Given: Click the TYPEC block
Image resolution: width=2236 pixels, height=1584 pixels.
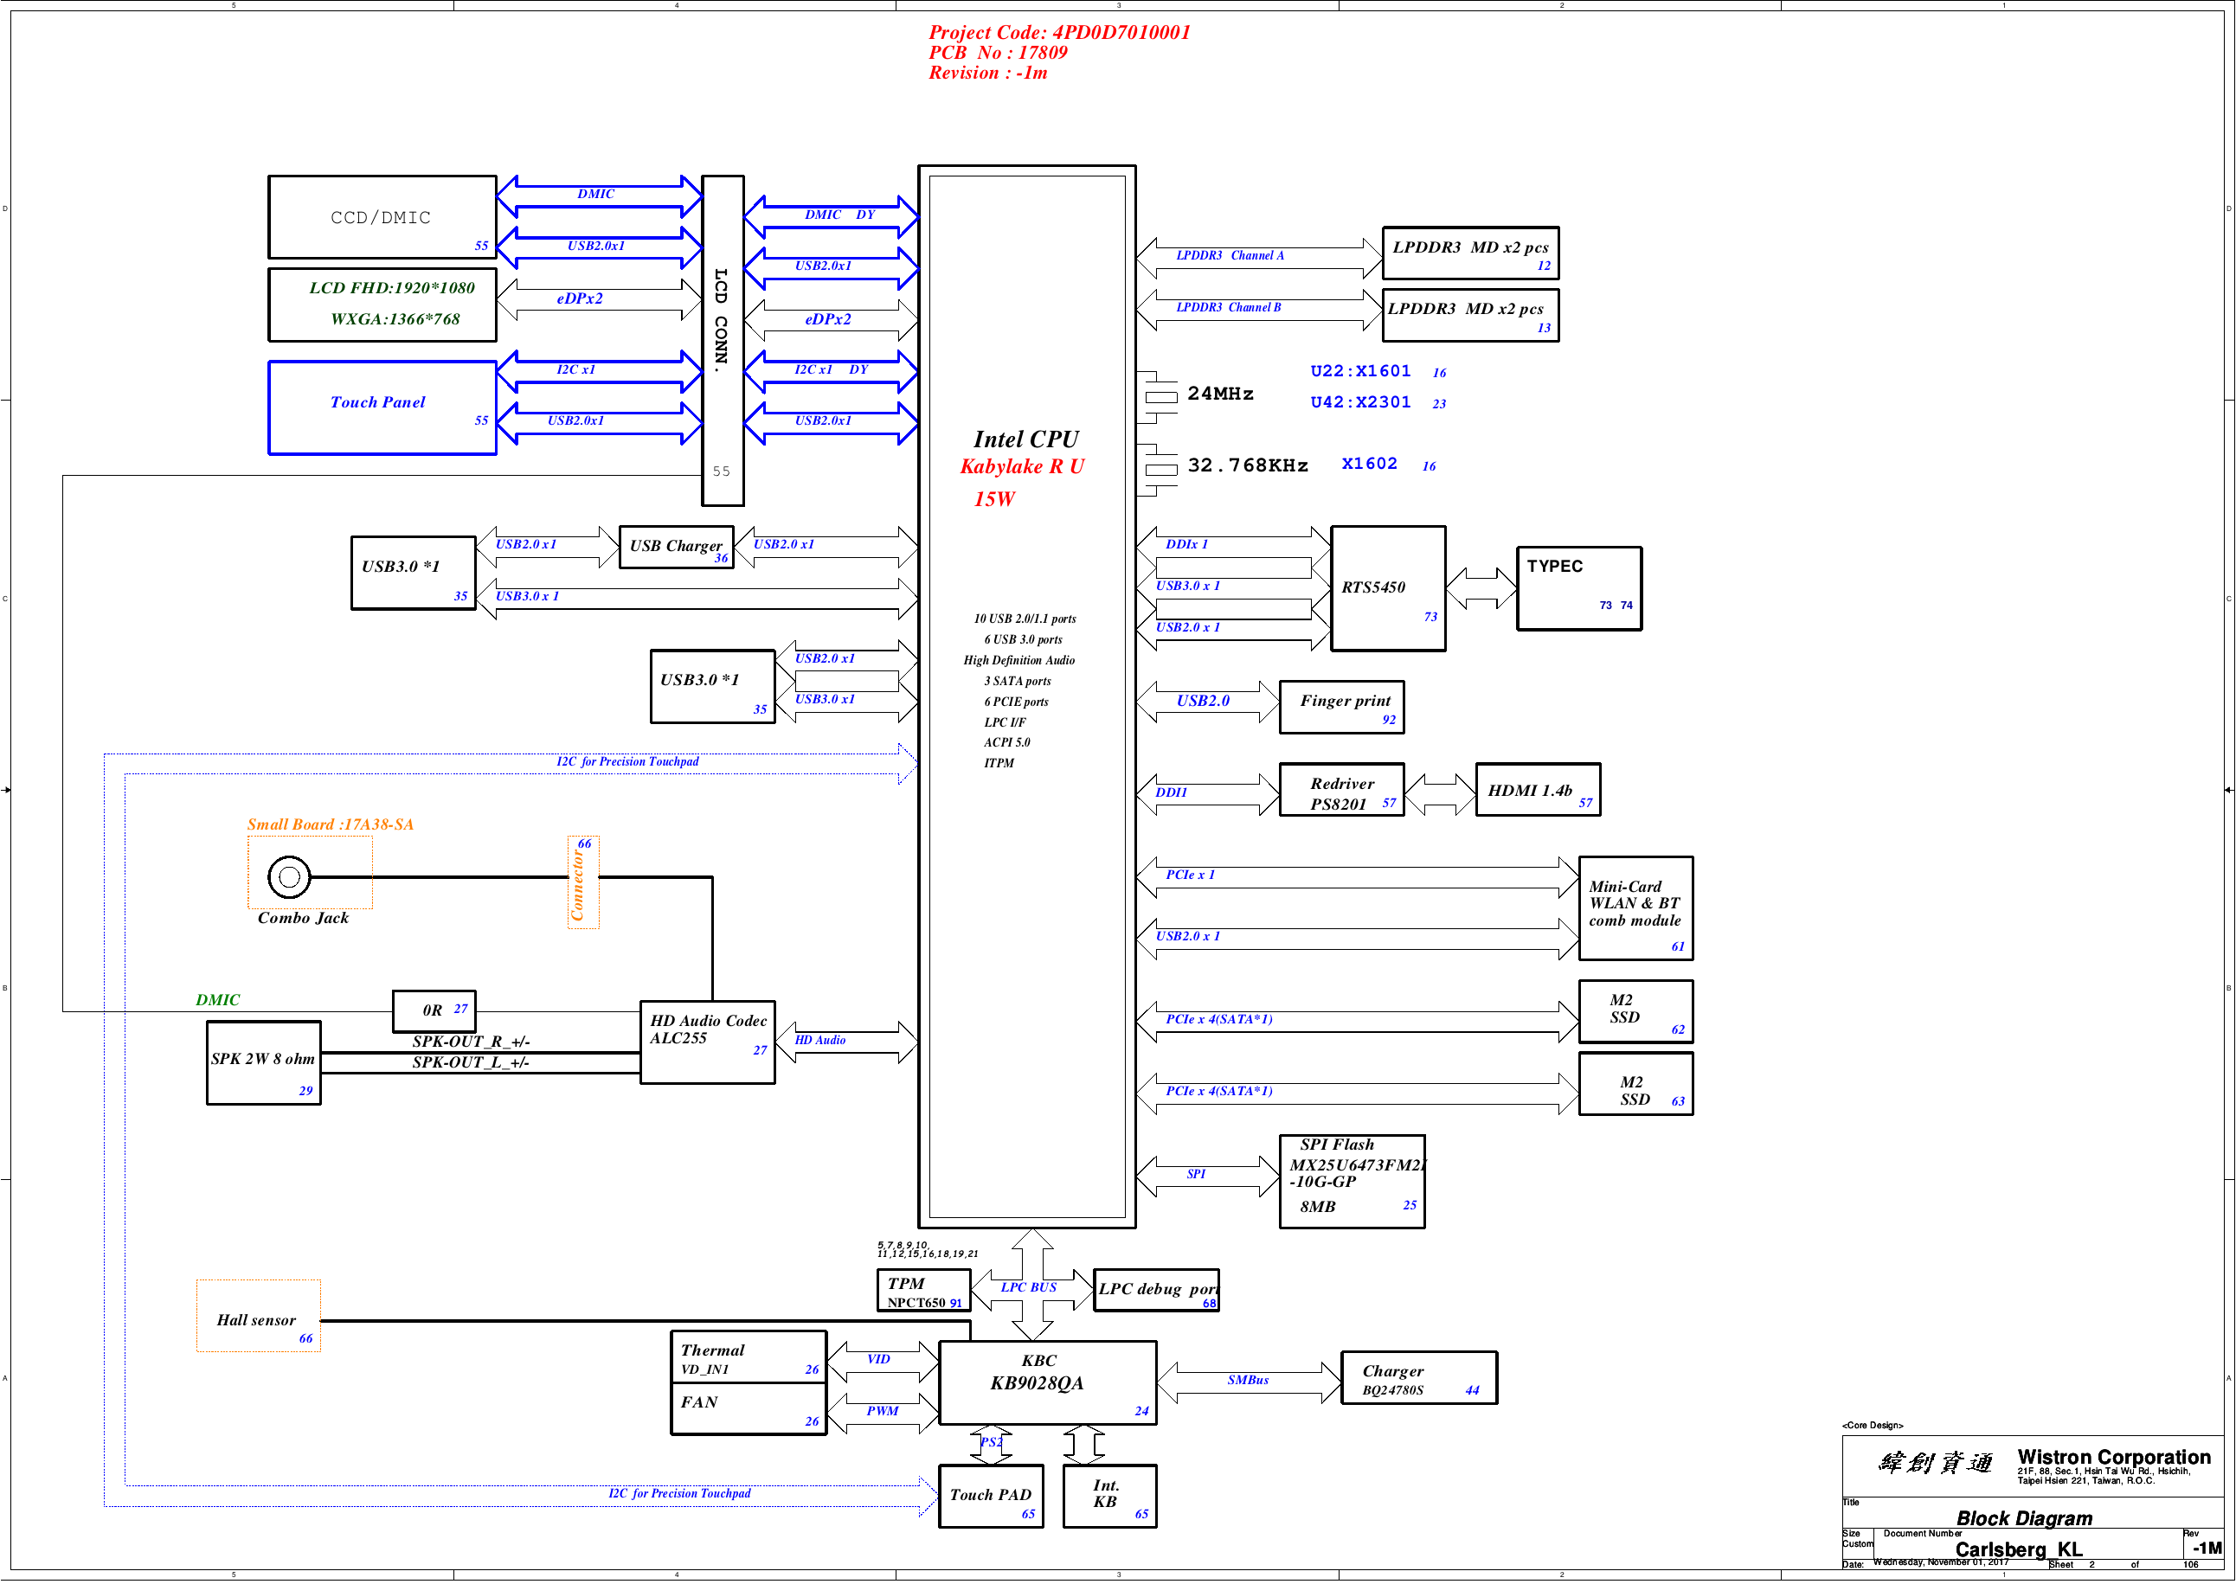Looking at the screenshot, I should [x=1578, y=588].
